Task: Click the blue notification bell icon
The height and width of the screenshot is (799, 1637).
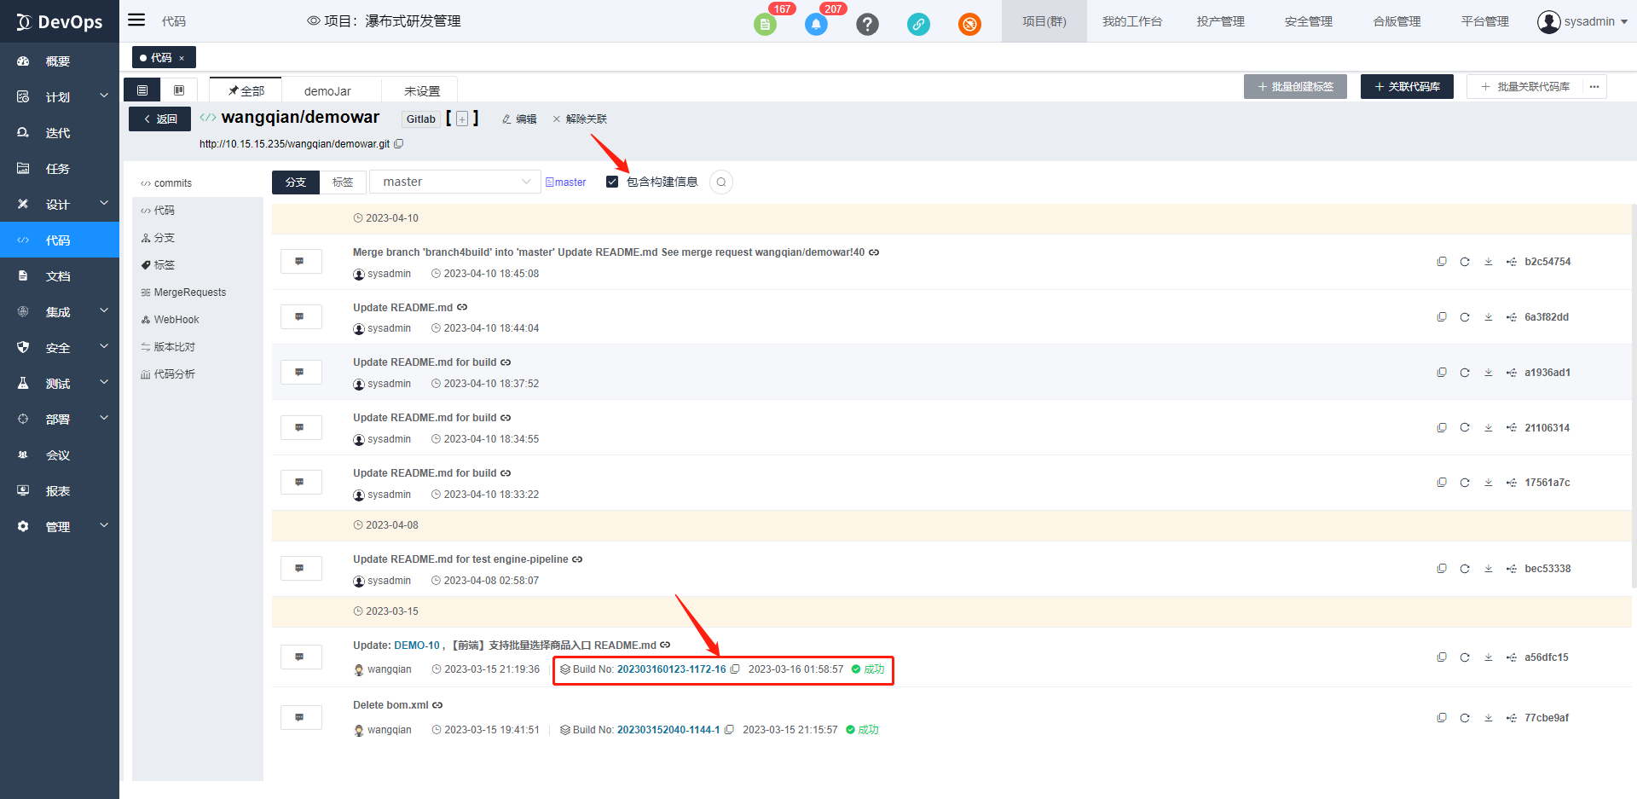Action: pyautogui.click(x=816, y=24)
